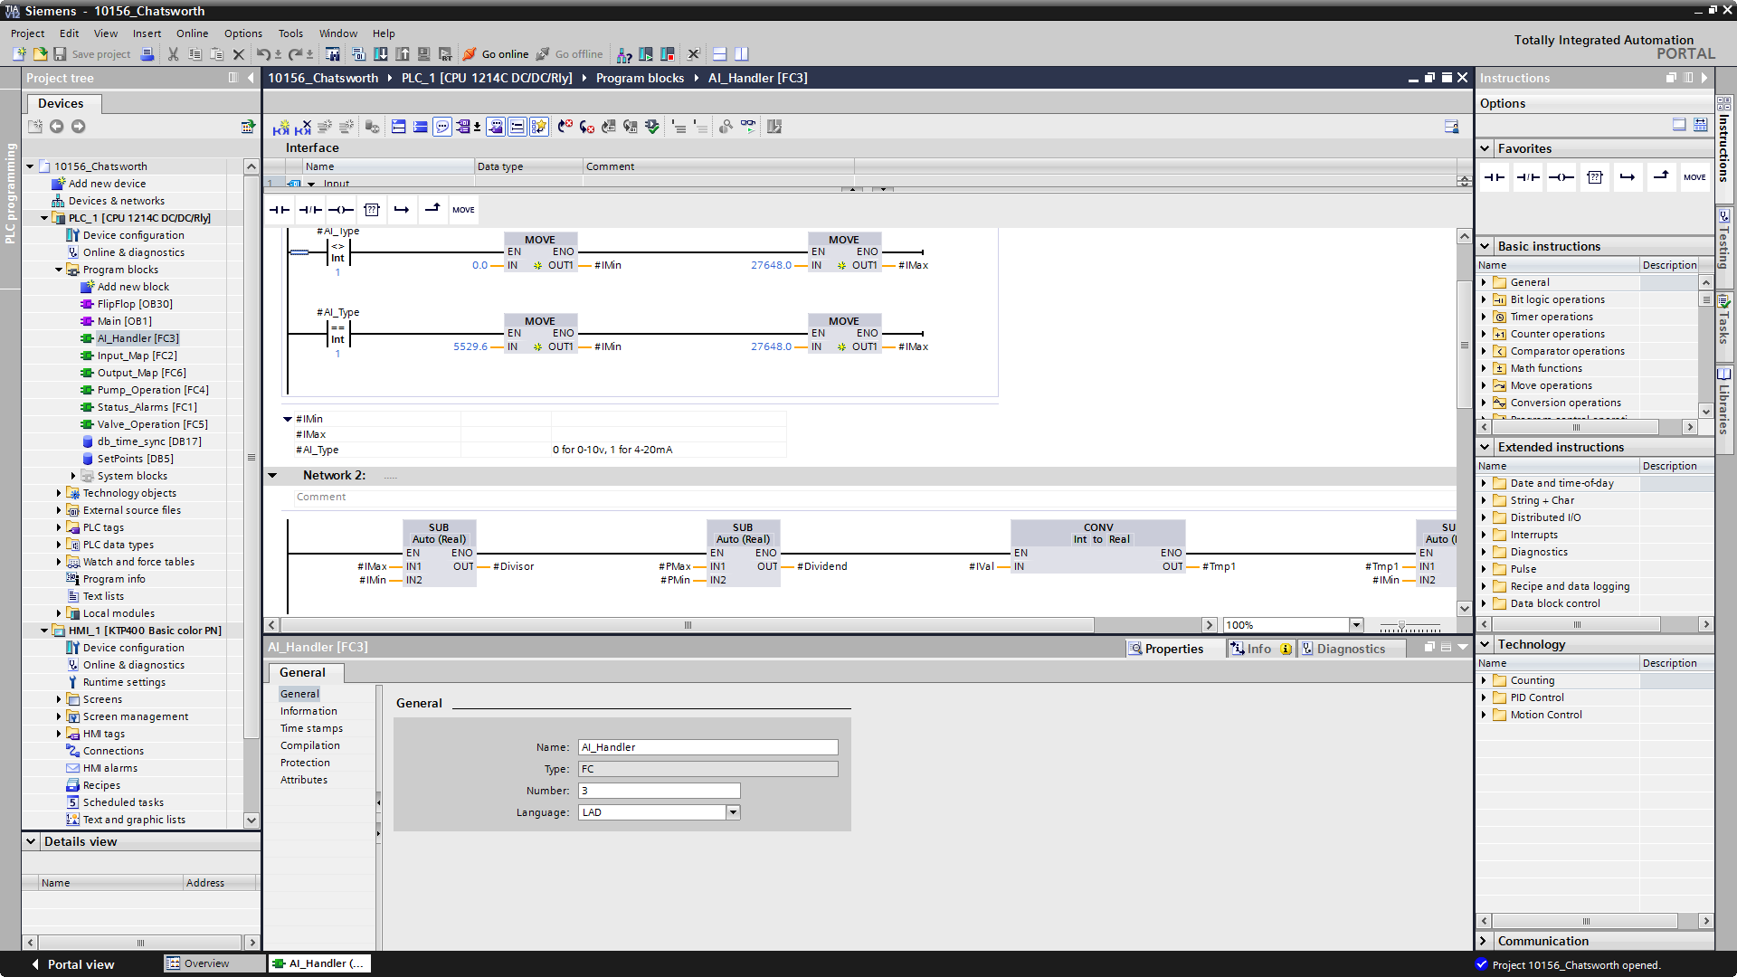Select the normally open contact from favorites
Viewport: 1737px width, 977px height.
[1494, 177]
